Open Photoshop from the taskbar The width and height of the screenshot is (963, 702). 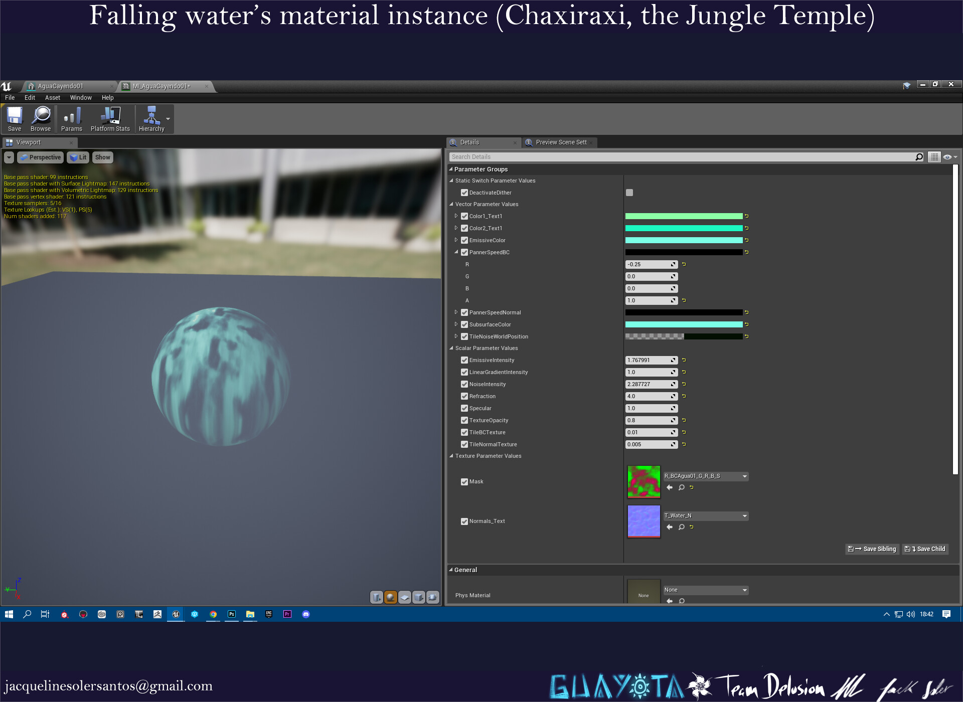[232, 614]
